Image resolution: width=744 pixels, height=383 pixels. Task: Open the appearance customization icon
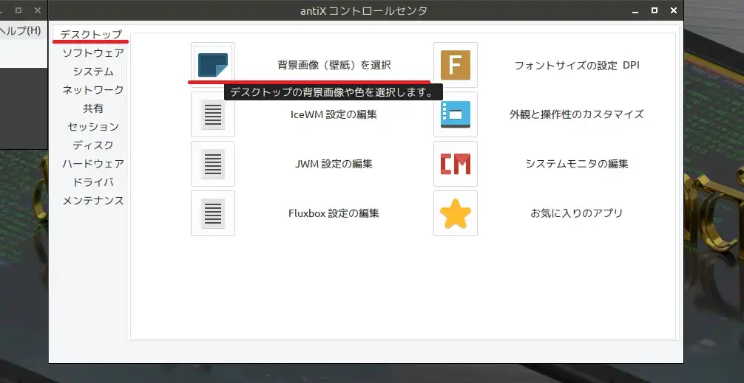click(456, 114)
